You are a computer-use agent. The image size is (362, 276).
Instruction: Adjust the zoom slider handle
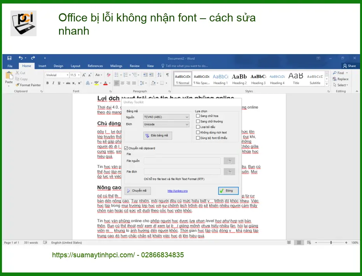[331, 243]
